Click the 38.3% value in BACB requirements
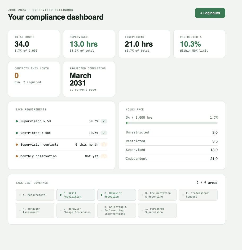The height and width of the screenshot is (250, 242). pyautogui.click(x=94, y=121)
